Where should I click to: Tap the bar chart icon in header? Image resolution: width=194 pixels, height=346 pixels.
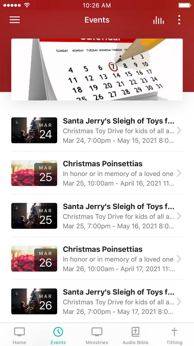[x=158, y=20]
